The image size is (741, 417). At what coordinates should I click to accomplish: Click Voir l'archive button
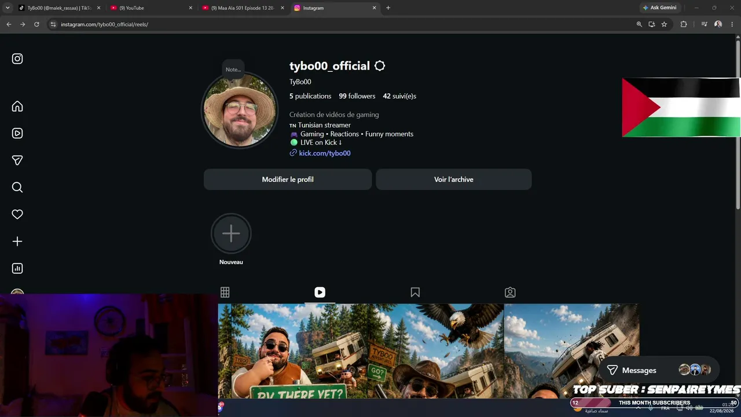pos(454,180)
